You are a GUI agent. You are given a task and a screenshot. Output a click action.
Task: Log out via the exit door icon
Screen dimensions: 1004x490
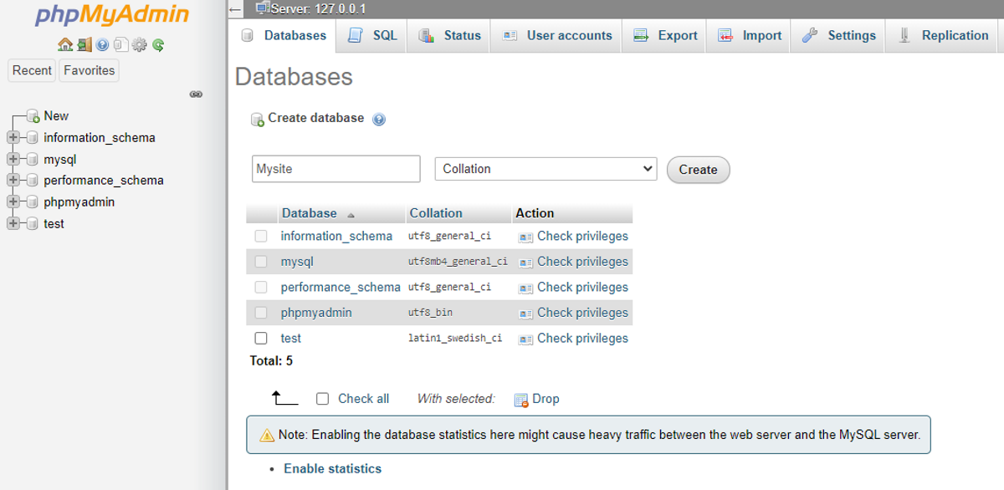pyautogui.click(x=85, y=44)
